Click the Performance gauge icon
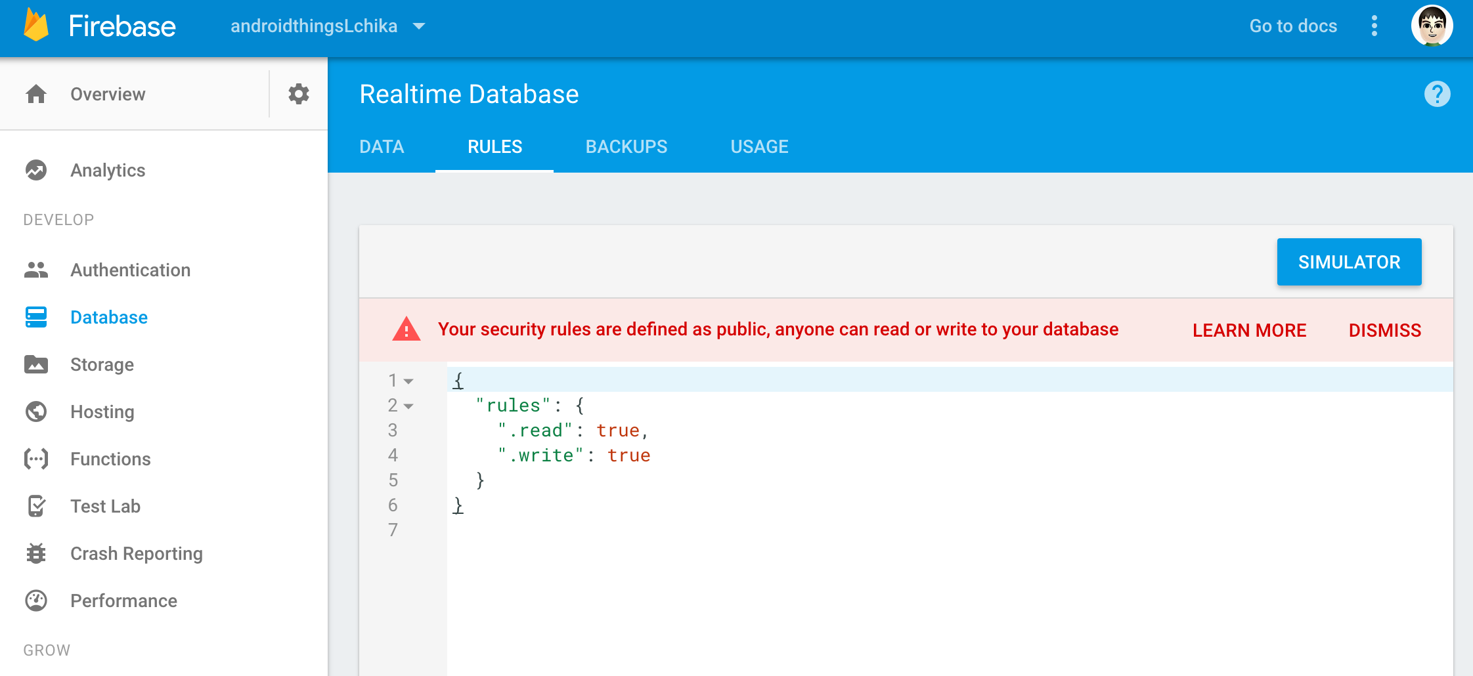The width and height of the screenshot is (1473, 676). (36, 601)
